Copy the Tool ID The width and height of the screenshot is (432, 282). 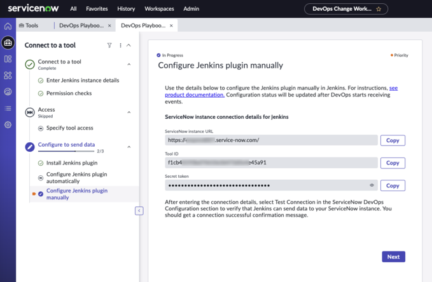pos(393,163)
